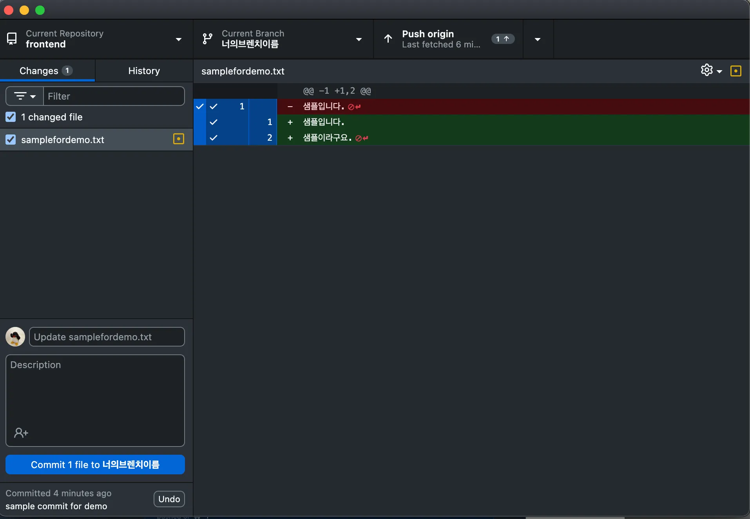This screenshot has width=750, height=519.
Task: Minimize window with yellow button
Action: click(x=24, y=10)
